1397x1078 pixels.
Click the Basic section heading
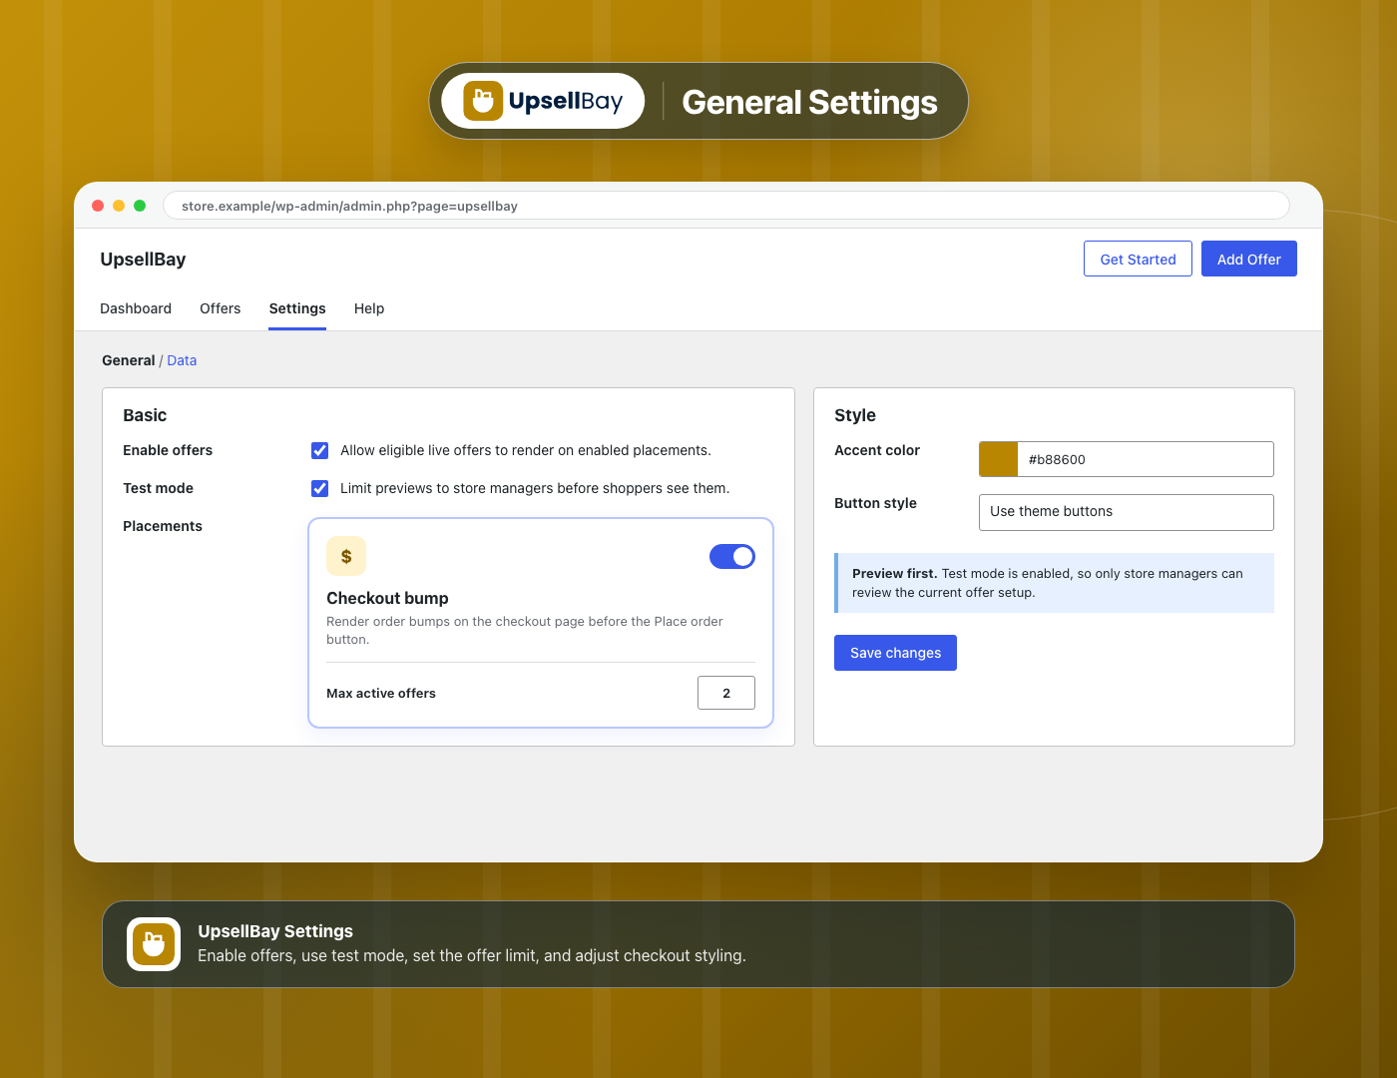click(145, 415)
